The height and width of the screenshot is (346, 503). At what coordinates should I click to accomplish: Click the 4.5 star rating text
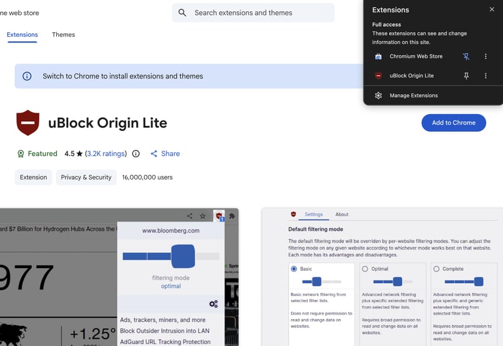pyautogui.click(x=73, y=154)
